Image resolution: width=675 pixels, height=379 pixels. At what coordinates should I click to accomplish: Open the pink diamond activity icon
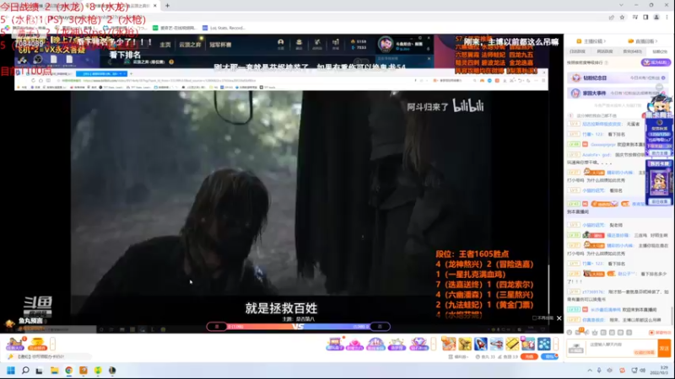point(354,344)
